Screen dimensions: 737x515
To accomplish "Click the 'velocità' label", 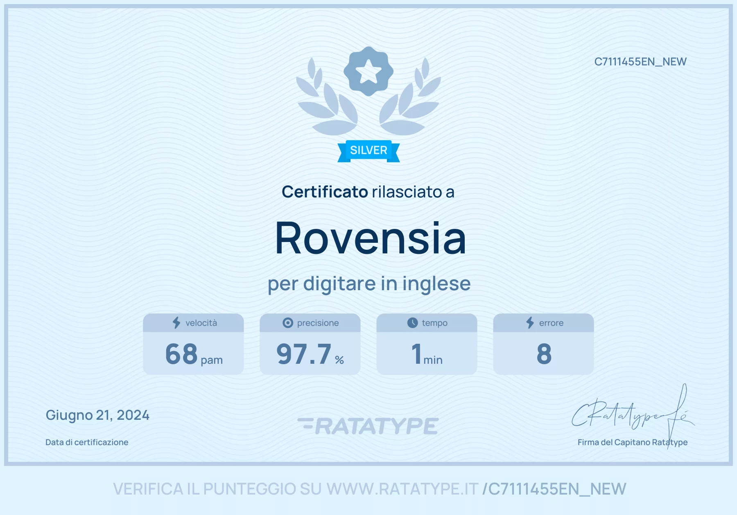I will [201, 323].
